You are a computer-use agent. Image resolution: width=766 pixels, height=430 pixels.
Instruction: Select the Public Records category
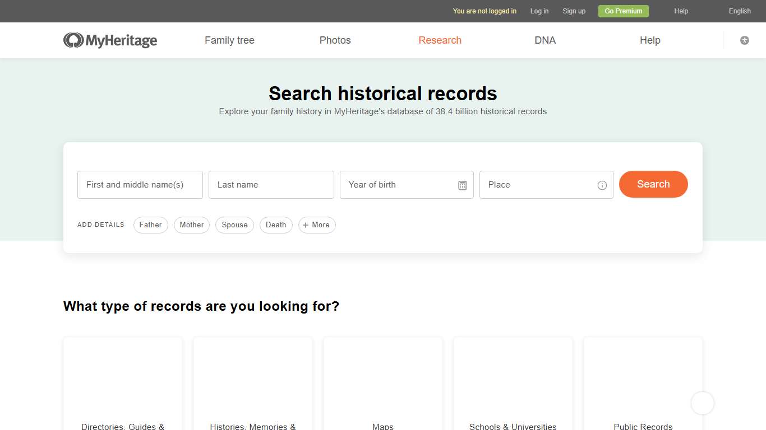[x=643, y=386]
